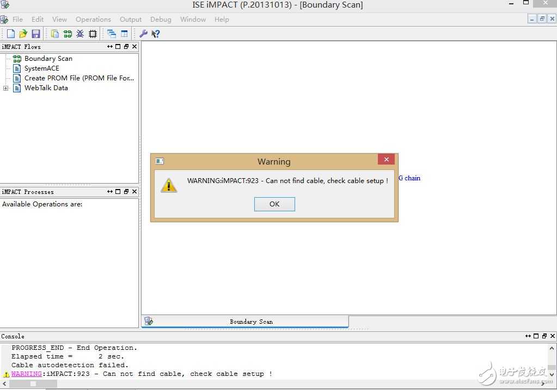Image resolution: width=557 pixels, height=390 pixels.
Task: Click the 'Elapsed time = 2 sec.' console line
Action: point(68,356)
